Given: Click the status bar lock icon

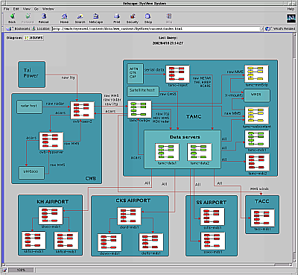Looking at the screenshot, I should pos(5,270).
